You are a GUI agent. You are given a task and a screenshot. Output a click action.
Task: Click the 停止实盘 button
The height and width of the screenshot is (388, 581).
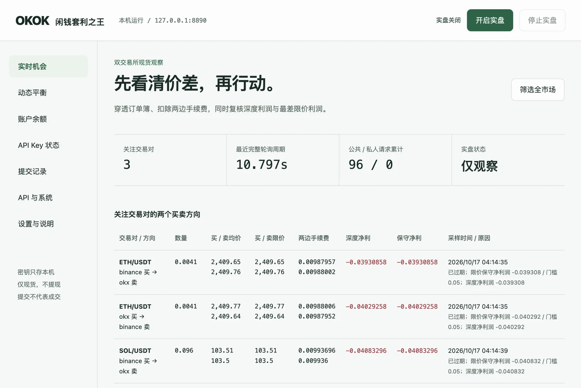tap(542, 20)
